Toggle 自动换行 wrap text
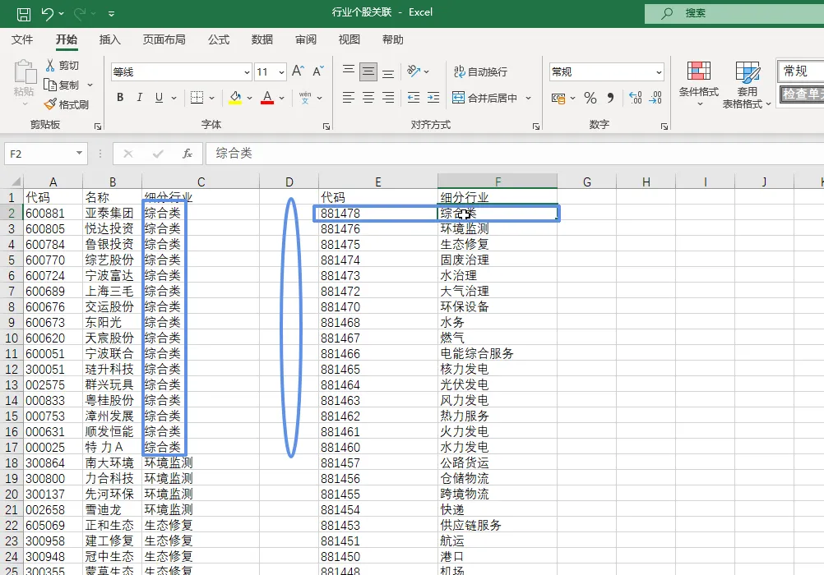Image resolution: width=824 pixels, height=575 pixels. point(480,72)
